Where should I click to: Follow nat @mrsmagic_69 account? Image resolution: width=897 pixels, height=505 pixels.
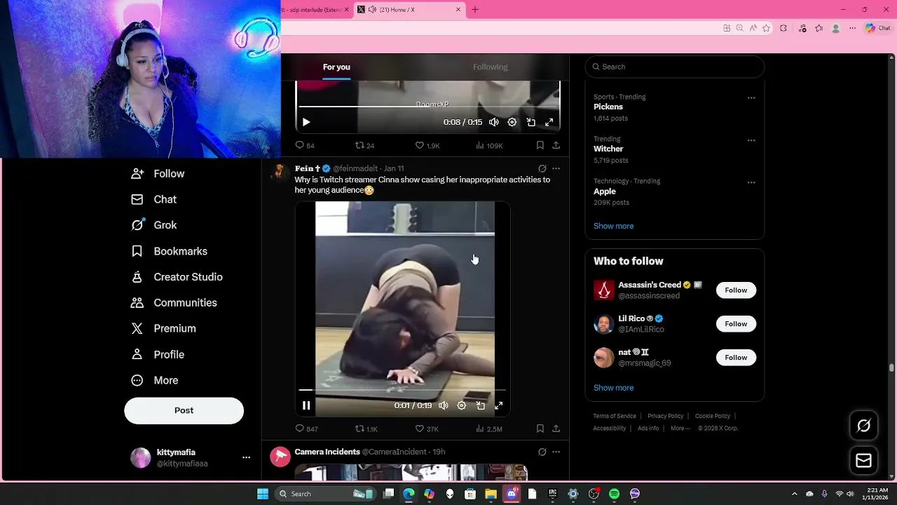pyautogui.click(x=736, y=358)
